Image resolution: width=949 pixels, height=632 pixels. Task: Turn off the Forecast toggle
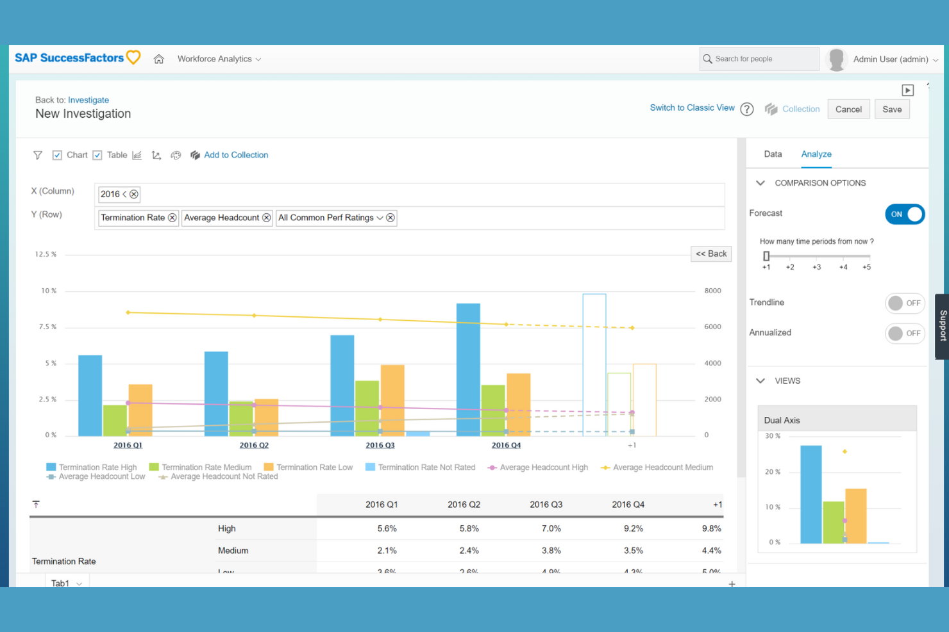pyautogui.click(x=905, y=214)
